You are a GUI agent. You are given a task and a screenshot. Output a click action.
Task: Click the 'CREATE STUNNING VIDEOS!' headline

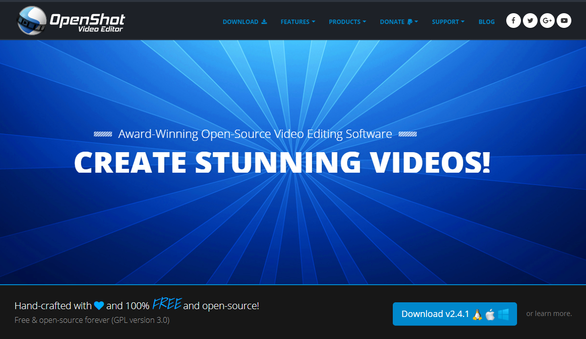coord(282,162)
